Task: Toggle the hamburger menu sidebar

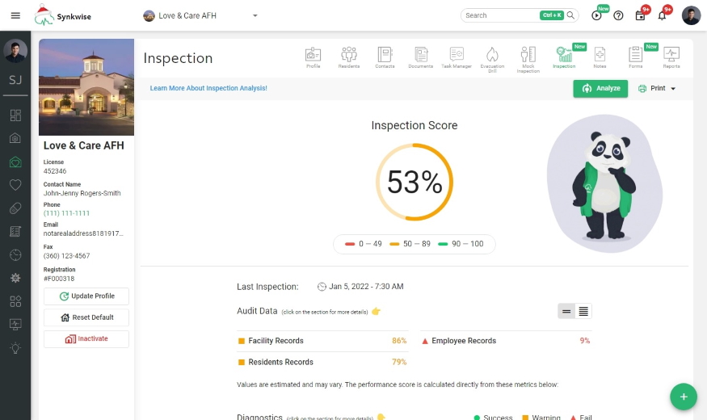Action: click(x=15, y=15)
